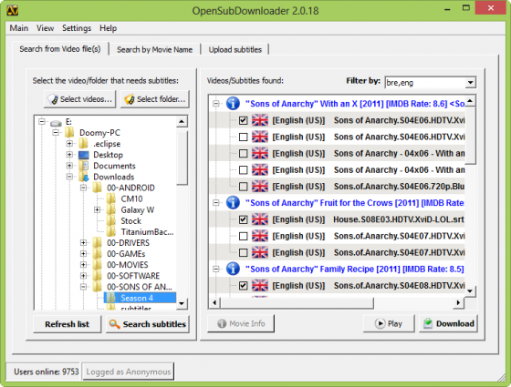Collapse the Doomy-PC tree node
511x387 pixels.
pyautogui.click(x=56, y=132)
